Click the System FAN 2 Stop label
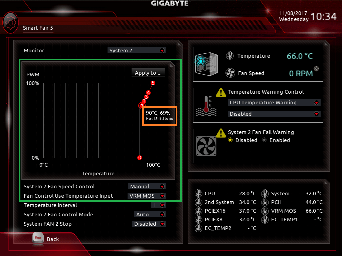342x256 pixels. pyautogui.click(x=47, y=224)
